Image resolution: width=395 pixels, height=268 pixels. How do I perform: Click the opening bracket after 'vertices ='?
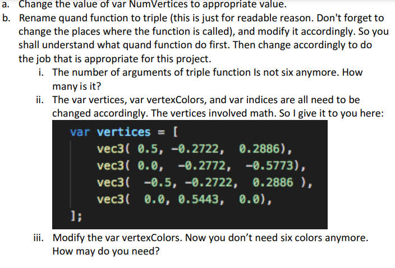(x=175, y=132)
